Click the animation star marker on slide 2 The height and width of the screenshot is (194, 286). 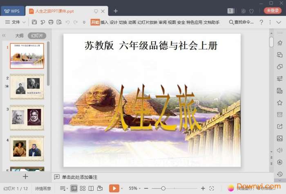pyautogui.click(x=7, y=86)
